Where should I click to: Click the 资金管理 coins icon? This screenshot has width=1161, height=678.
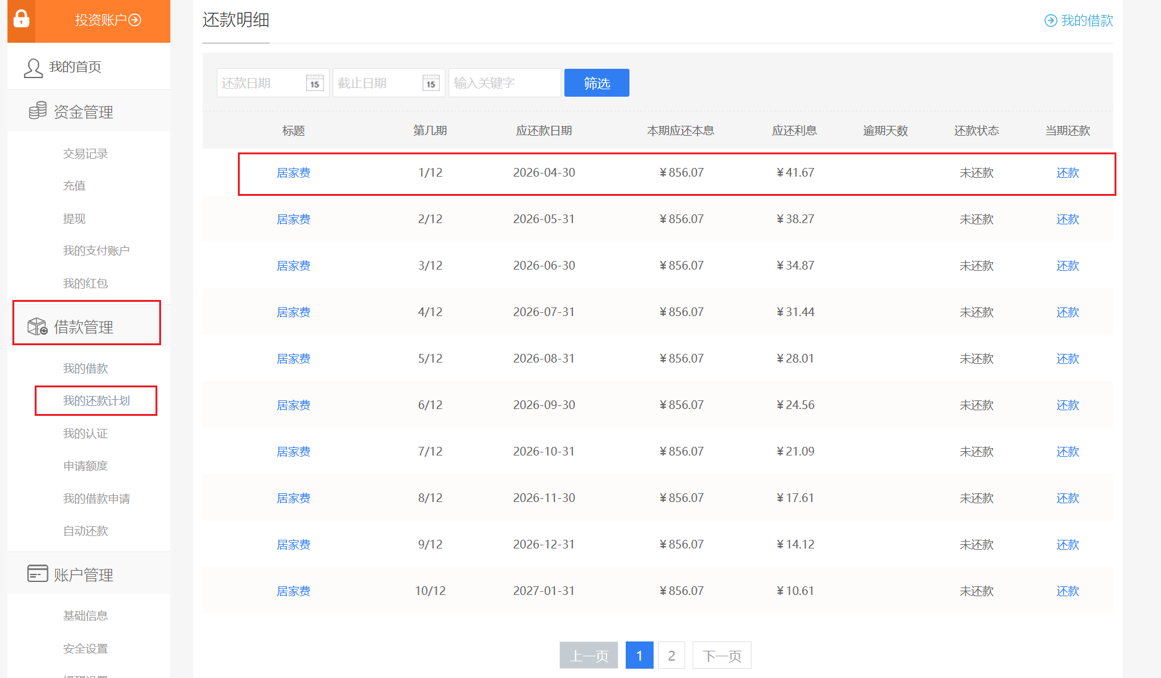[x=38, y=111]
